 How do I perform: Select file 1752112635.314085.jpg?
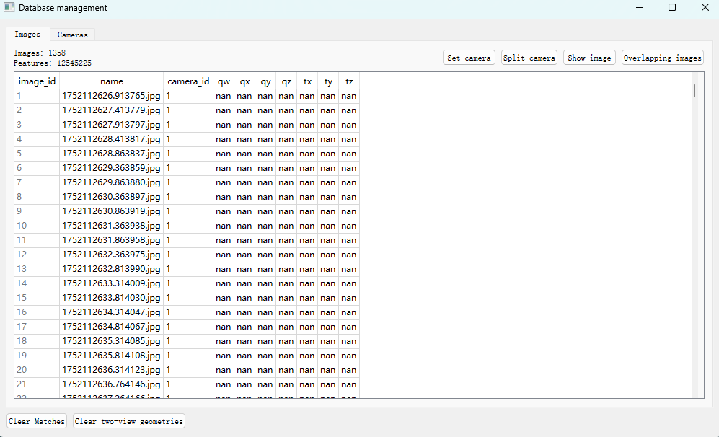click(x=112, y=341)
